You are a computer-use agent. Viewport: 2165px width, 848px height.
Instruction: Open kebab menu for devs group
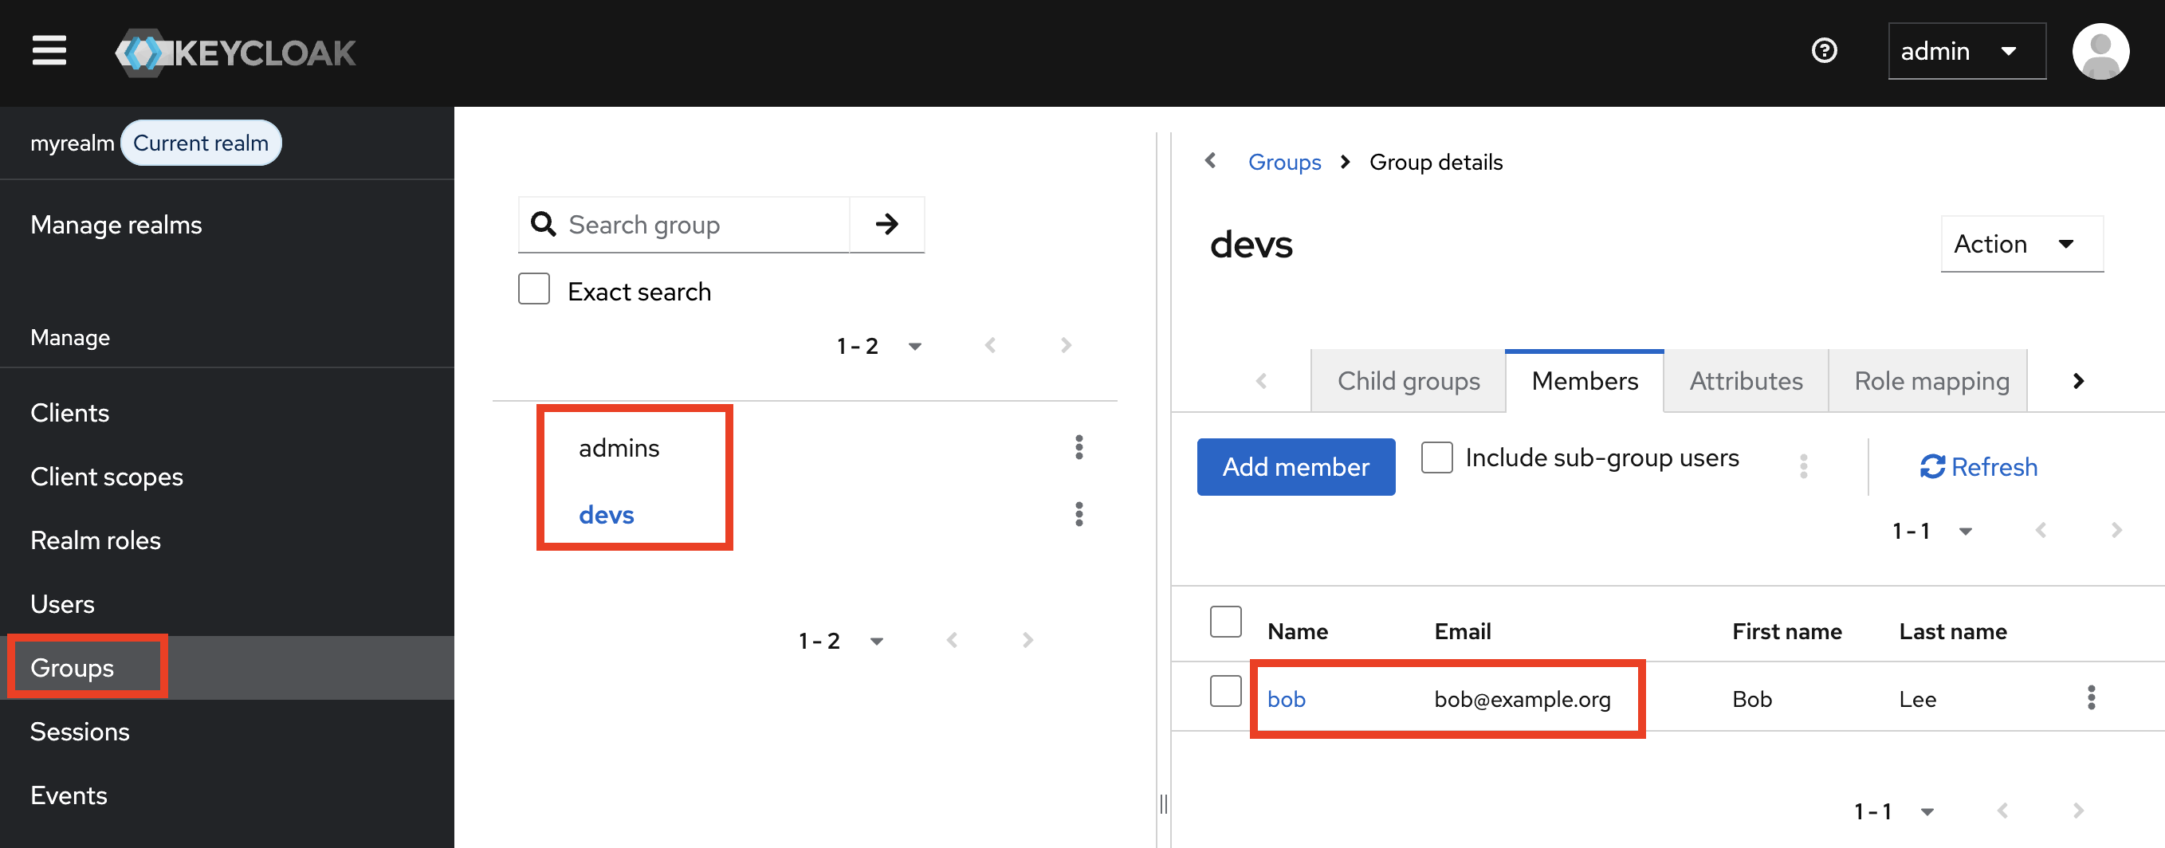pos(1079,513)
